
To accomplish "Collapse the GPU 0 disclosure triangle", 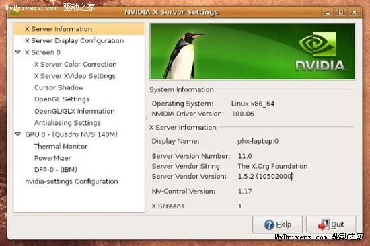I will point(18,134).
